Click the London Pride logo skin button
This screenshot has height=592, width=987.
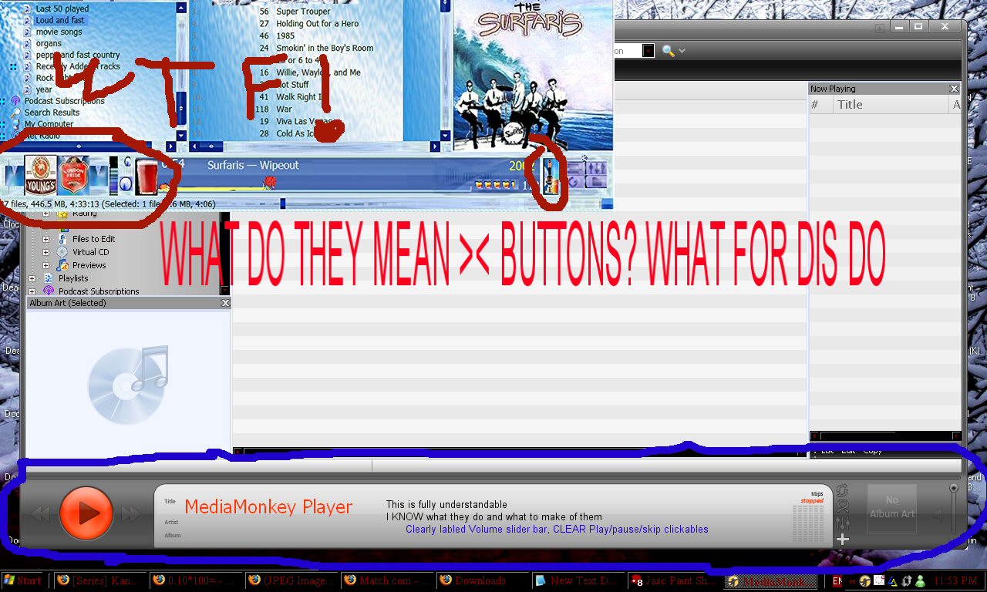point(74,174)
